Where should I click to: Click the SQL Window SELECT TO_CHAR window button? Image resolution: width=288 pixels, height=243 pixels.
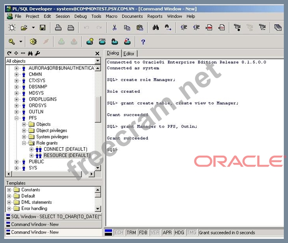pyautogui.click(x=53, y=216)
